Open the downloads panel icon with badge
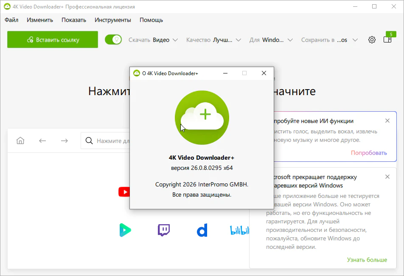 [x=387, y=39]
